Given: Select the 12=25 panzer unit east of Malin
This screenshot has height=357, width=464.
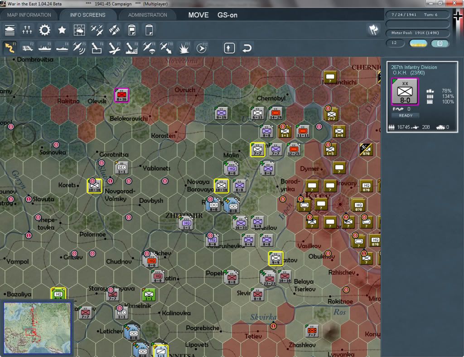Looking at the screenshot, I should click(294, 149).
